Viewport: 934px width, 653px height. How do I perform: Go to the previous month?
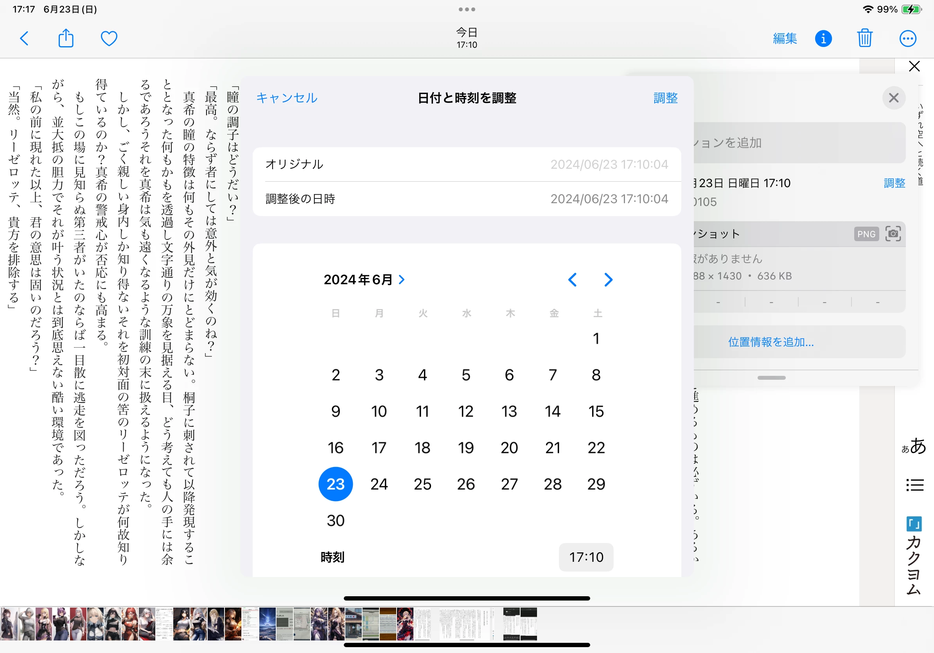[572, 280]
